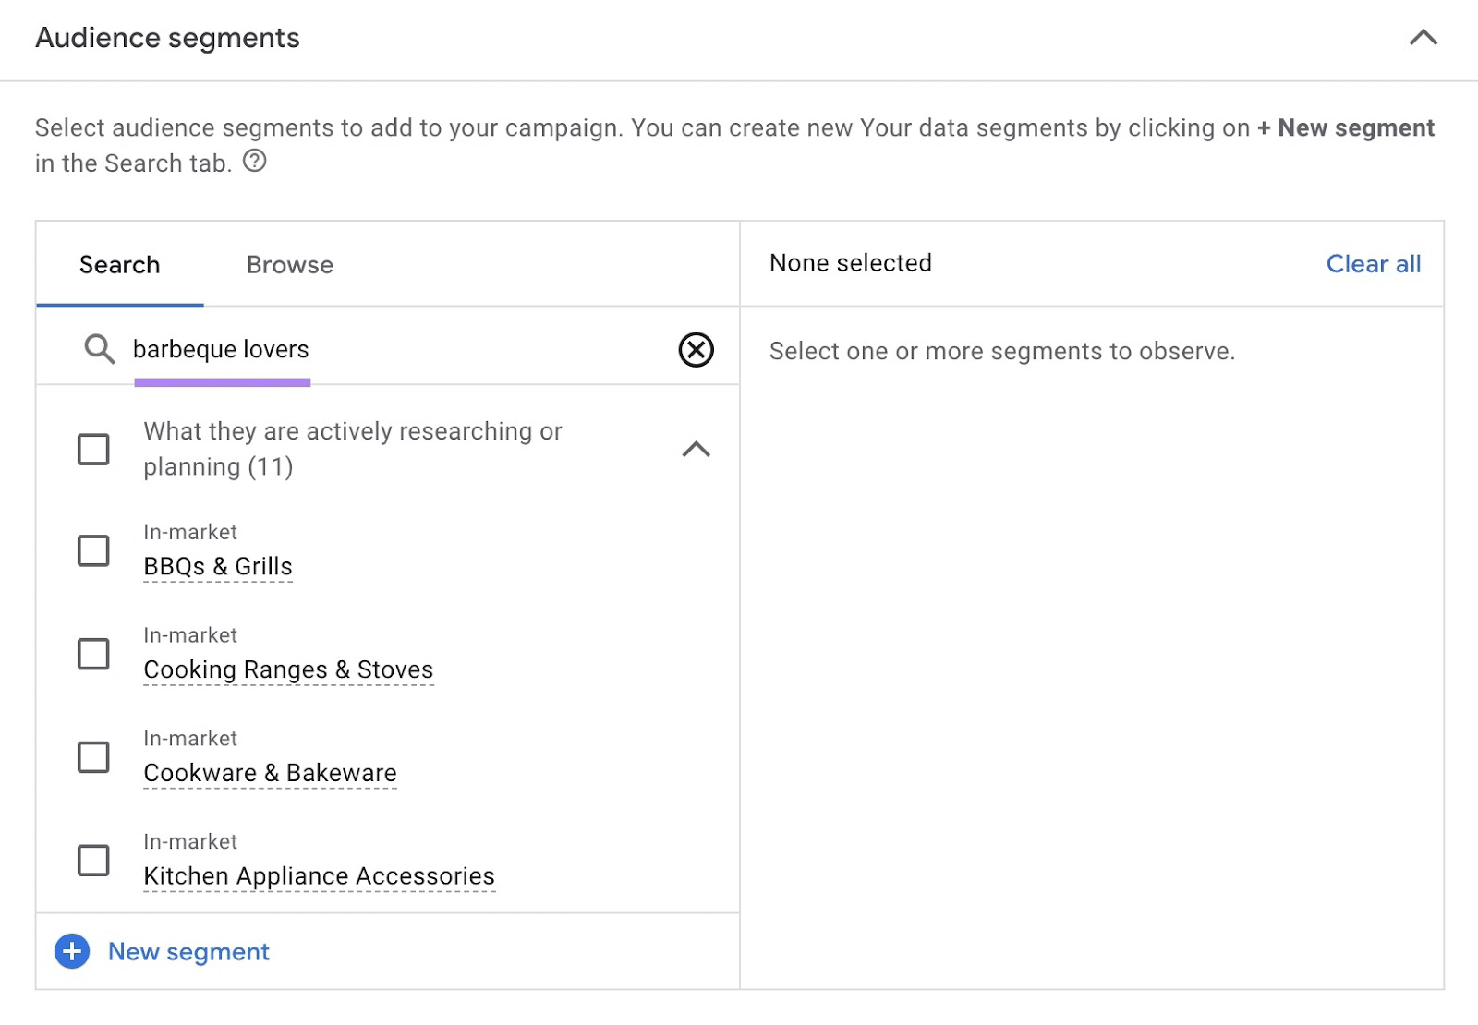Click the search magnifier icon
The width and height of the screenshot is (1478, 1025).
(x=97, y=350)
